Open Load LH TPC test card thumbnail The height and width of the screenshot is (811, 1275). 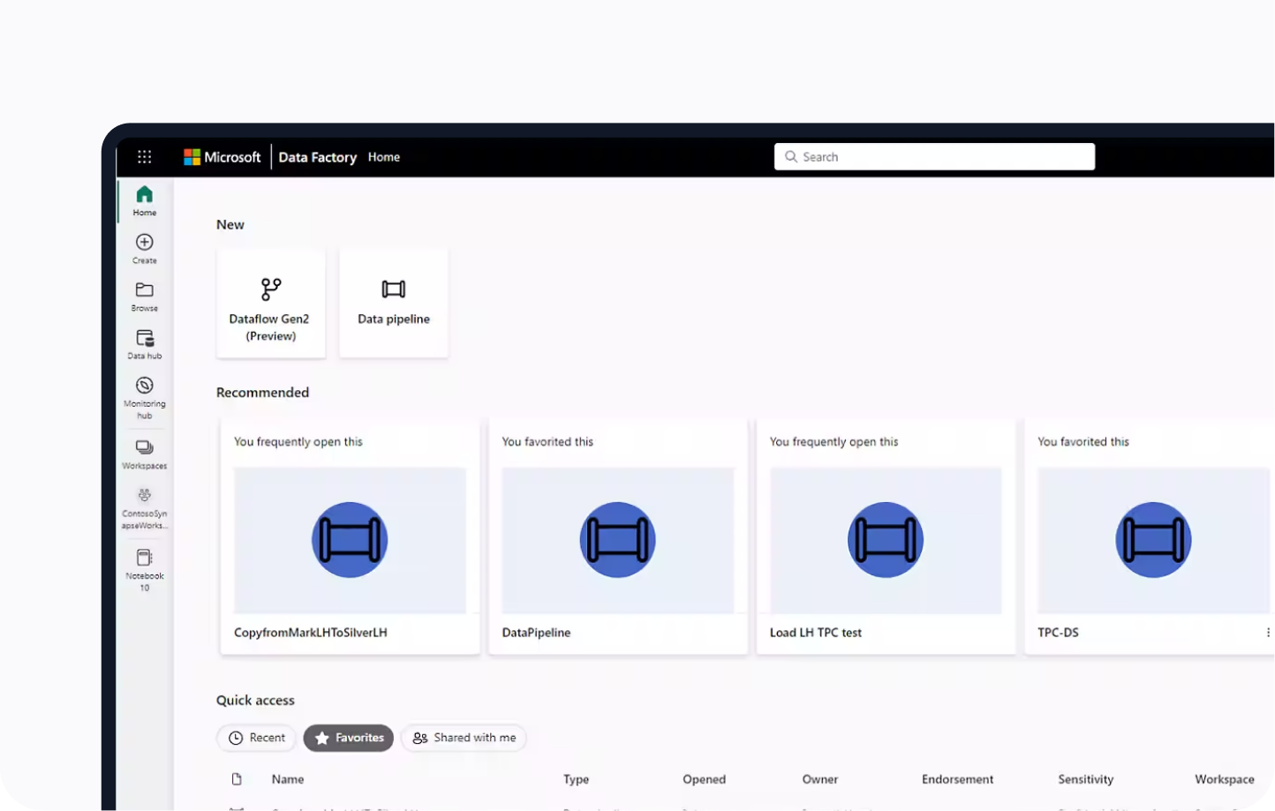point(886,540)
